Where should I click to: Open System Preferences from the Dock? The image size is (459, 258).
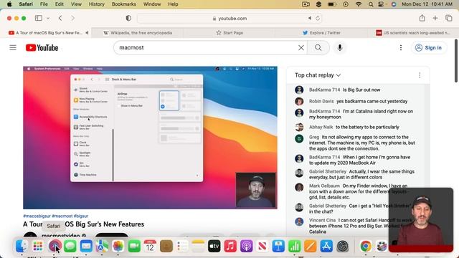(342, 246)
